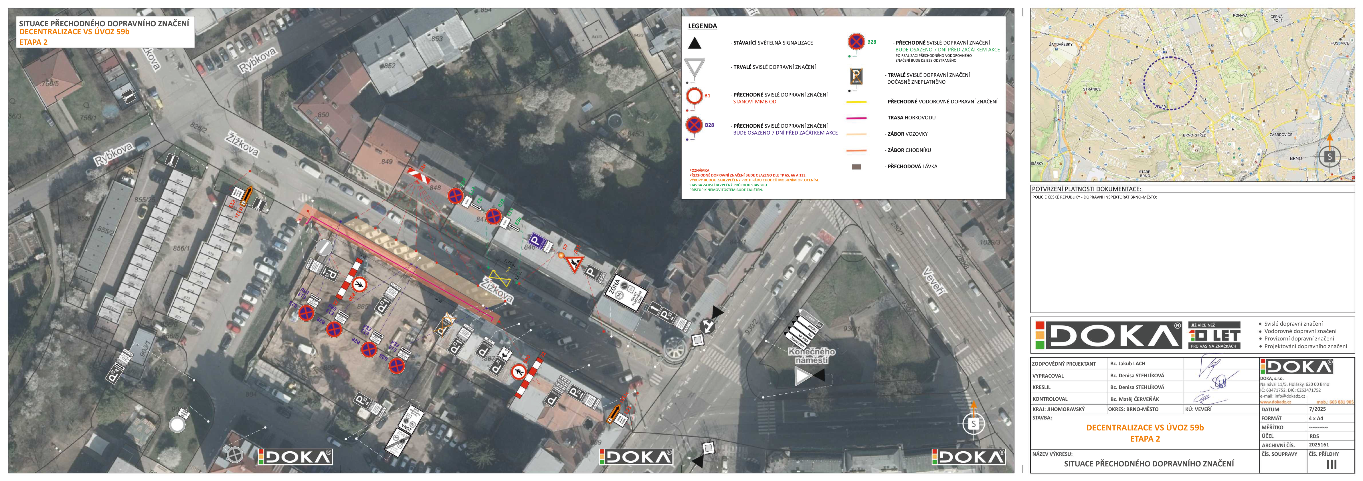This screenshot has height=481, width=1363.
Task: Click the Policie České republiky line
Action: point(1094,197)
